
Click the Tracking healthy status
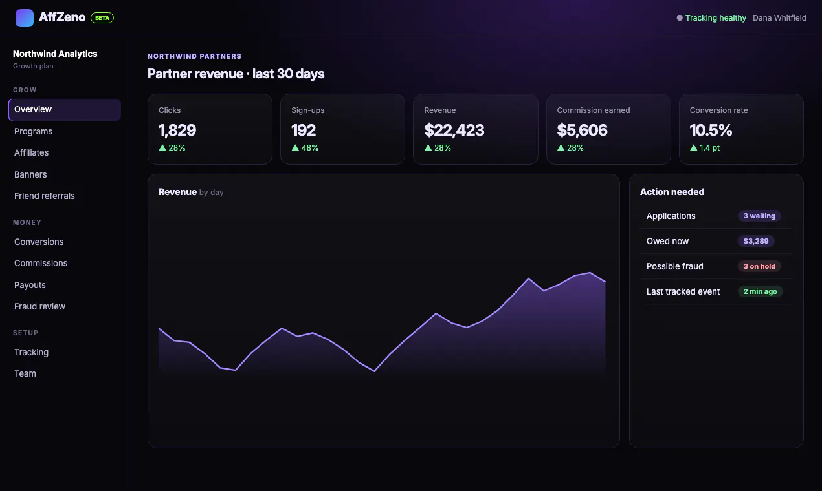coord(716,18)
